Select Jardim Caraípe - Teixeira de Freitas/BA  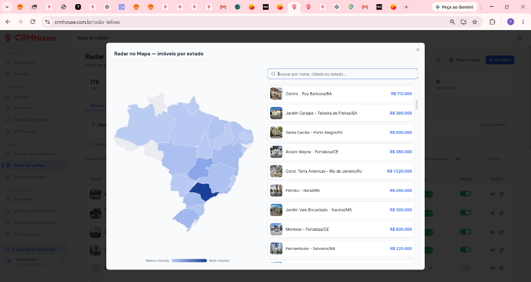pyautogui.click(x=341, y=113)
